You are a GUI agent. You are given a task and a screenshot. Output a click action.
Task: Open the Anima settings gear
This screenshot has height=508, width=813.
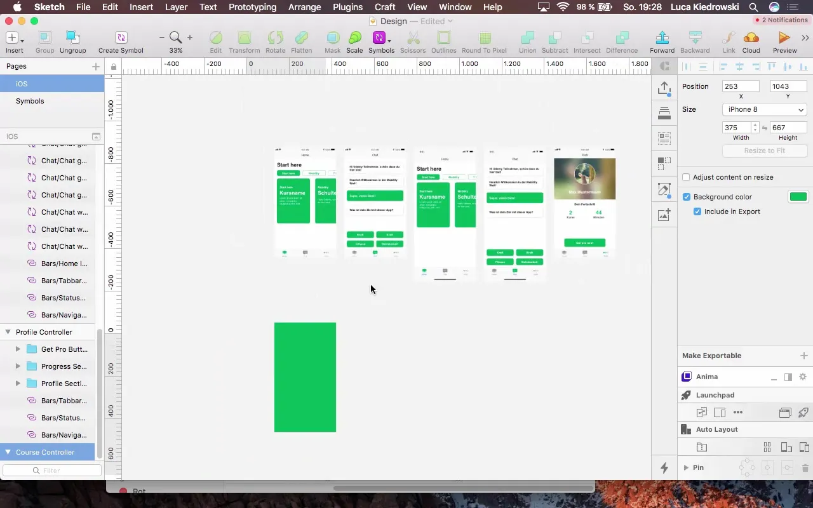(x=803, y=377)
